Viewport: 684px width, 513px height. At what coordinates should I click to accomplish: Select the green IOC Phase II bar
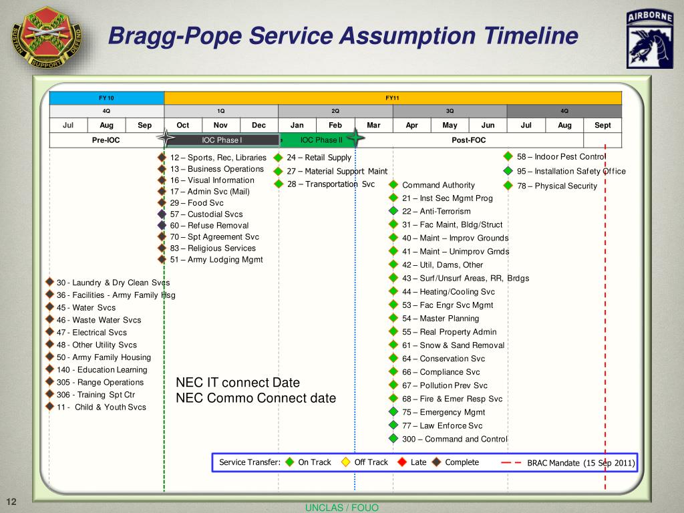tap(319, 140)
